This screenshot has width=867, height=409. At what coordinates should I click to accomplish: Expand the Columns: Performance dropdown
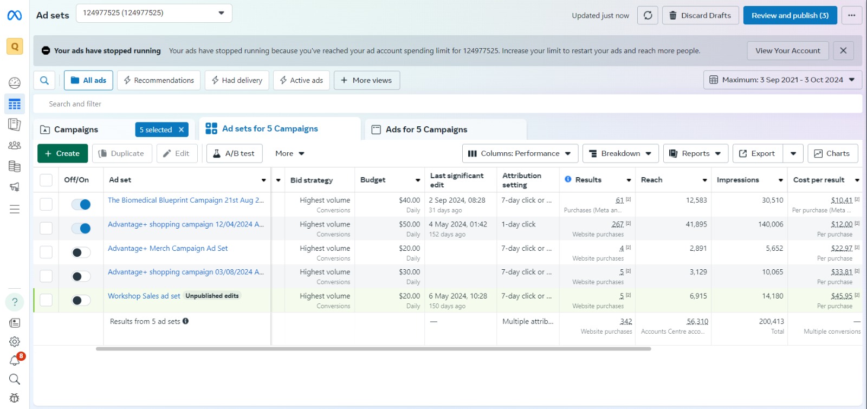coord(520,153)
